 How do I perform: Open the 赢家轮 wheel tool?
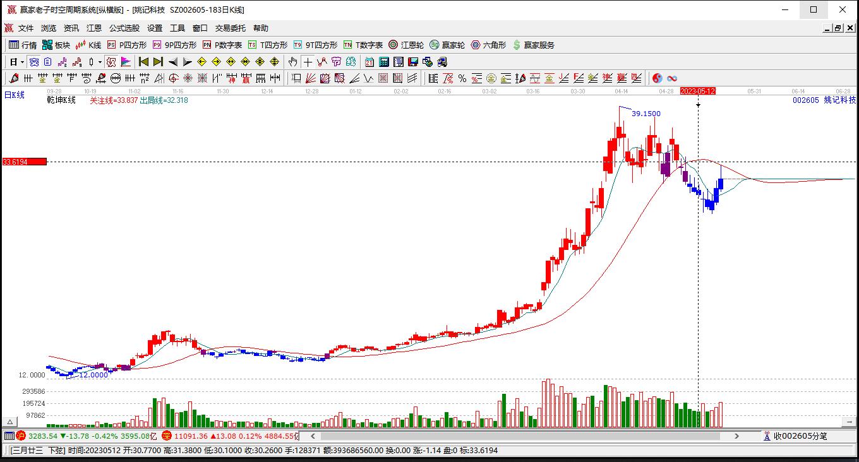click(x=447, y=45)
